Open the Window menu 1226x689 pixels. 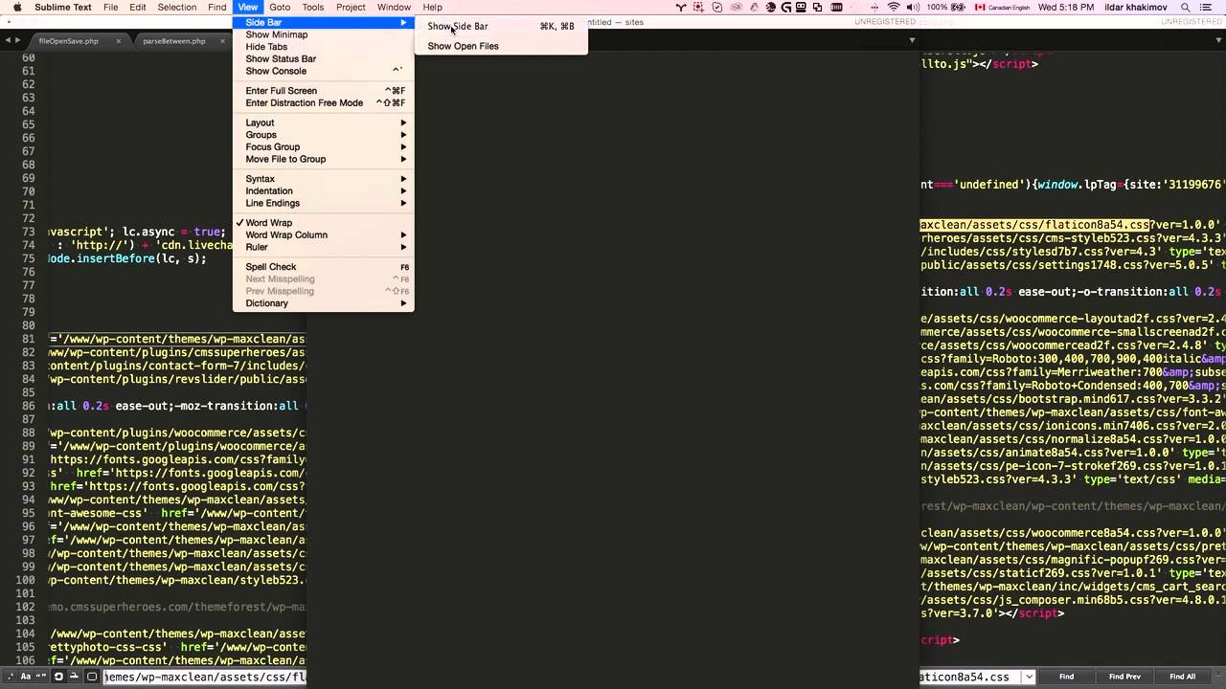pyautogui.click(x=394, y=7)
